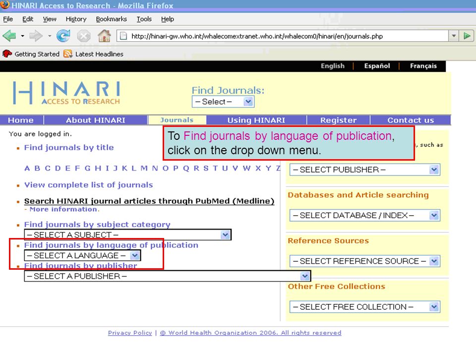Open the Latest Headlines feed bookmark
The width and height of the screenshot is (476, 357).
[94, 54]
